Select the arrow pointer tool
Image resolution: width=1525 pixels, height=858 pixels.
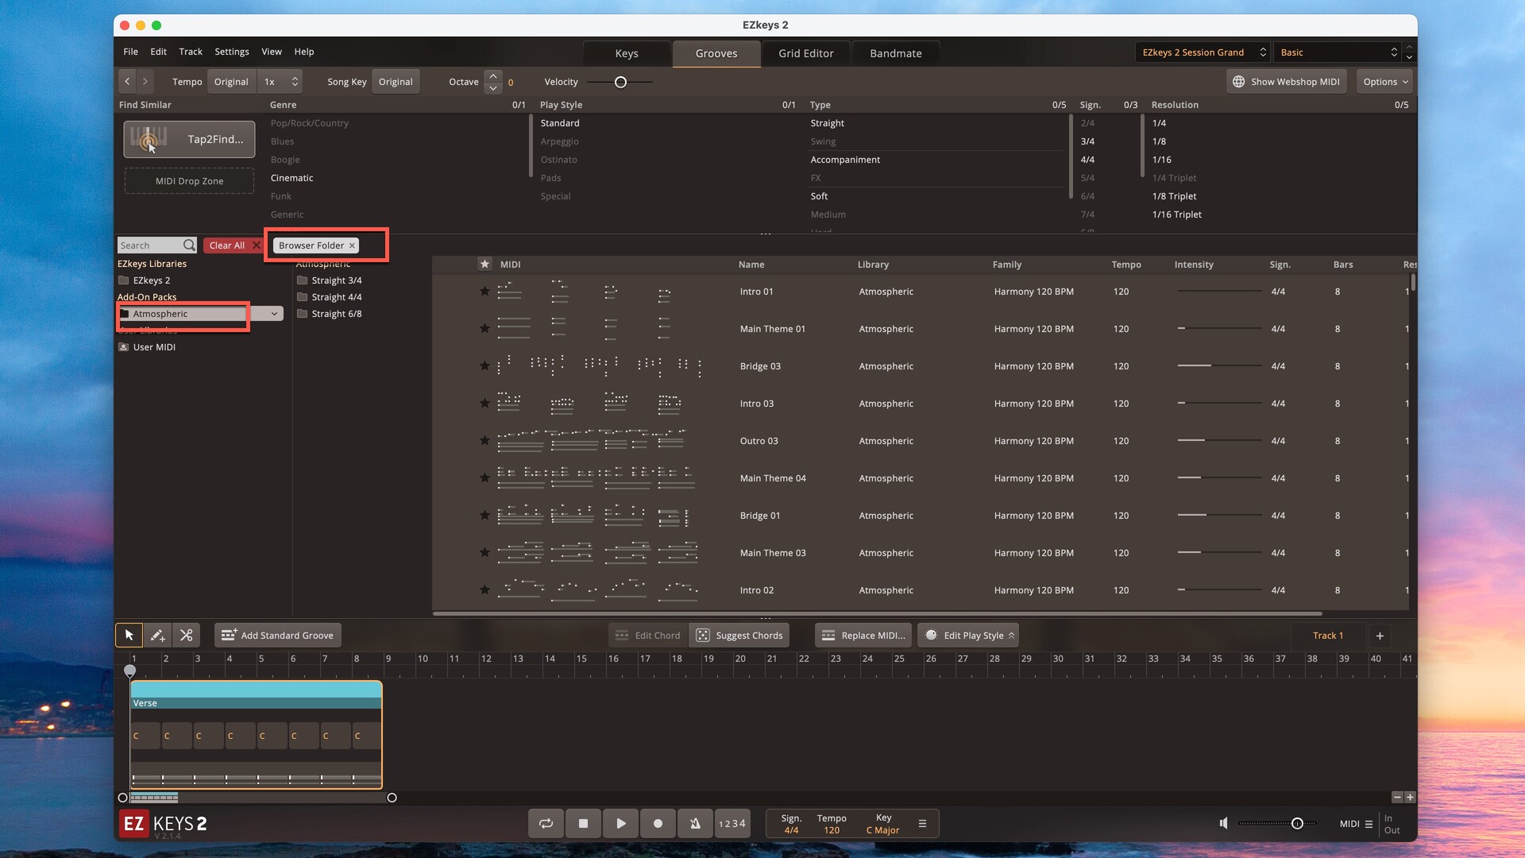click(x=129, y=636)
